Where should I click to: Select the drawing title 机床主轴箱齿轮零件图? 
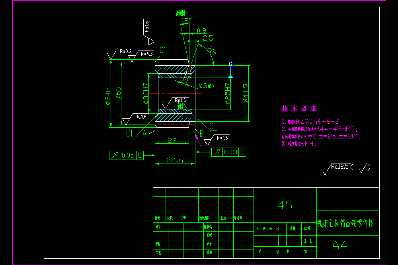click(x=345, y=223)
